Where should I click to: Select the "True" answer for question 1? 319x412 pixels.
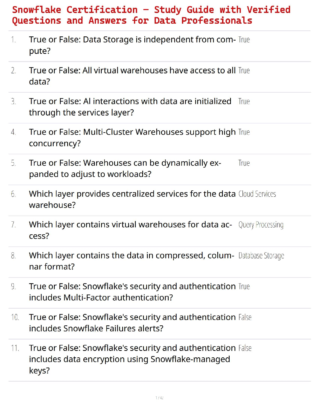pos(244,40)
